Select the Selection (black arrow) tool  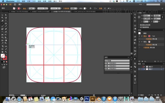coord(2,15)
